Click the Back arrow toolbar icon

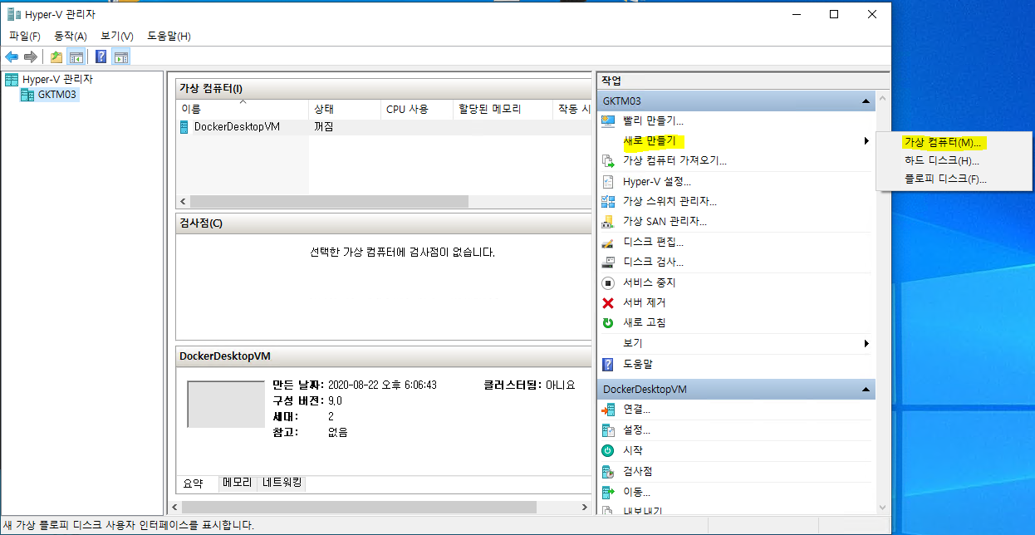click(x=12, y=57)
